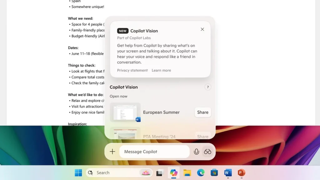Activate Copilot Vision with the glasses icon

click(207, 152)
